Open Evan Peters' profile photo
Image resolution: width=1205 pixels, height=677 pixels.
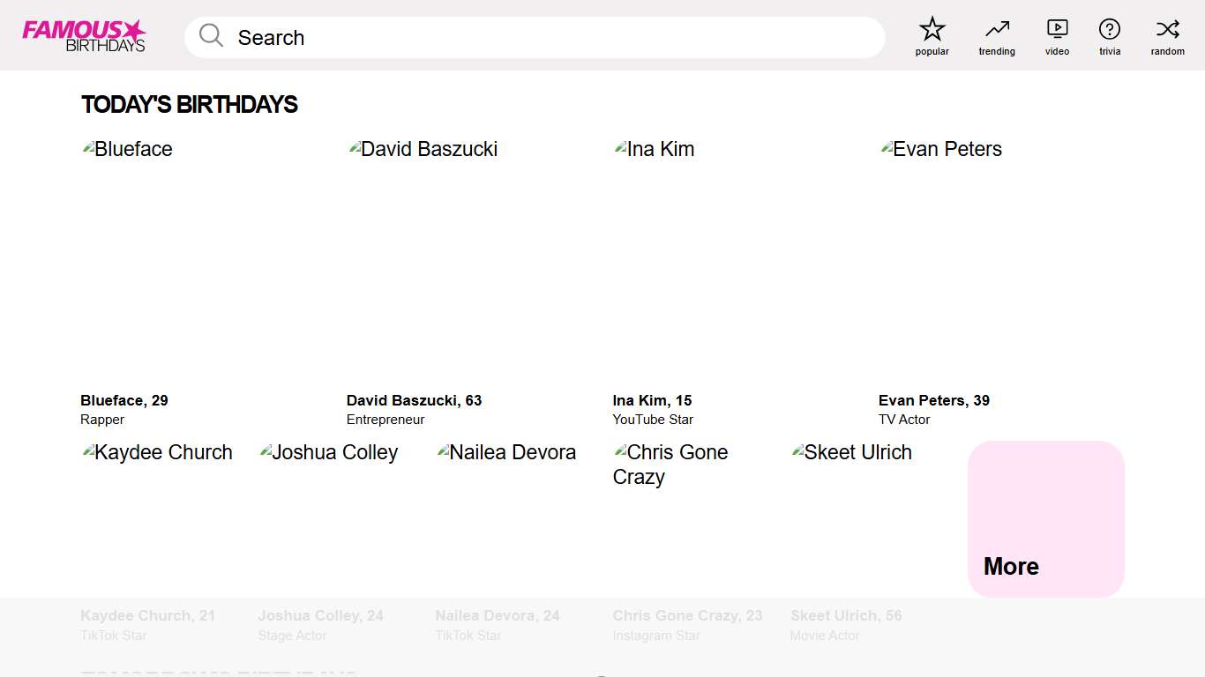pos(940,149)
